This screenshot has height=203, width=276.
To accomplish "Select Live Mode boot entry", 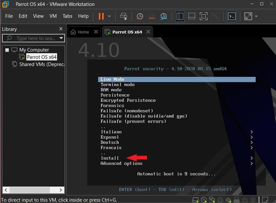I will (x=177, y=79).
